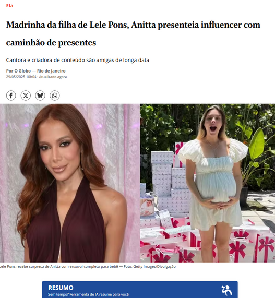
Task: Click the 'Rio de Janeiro' location text
Action: coord(51,71)
